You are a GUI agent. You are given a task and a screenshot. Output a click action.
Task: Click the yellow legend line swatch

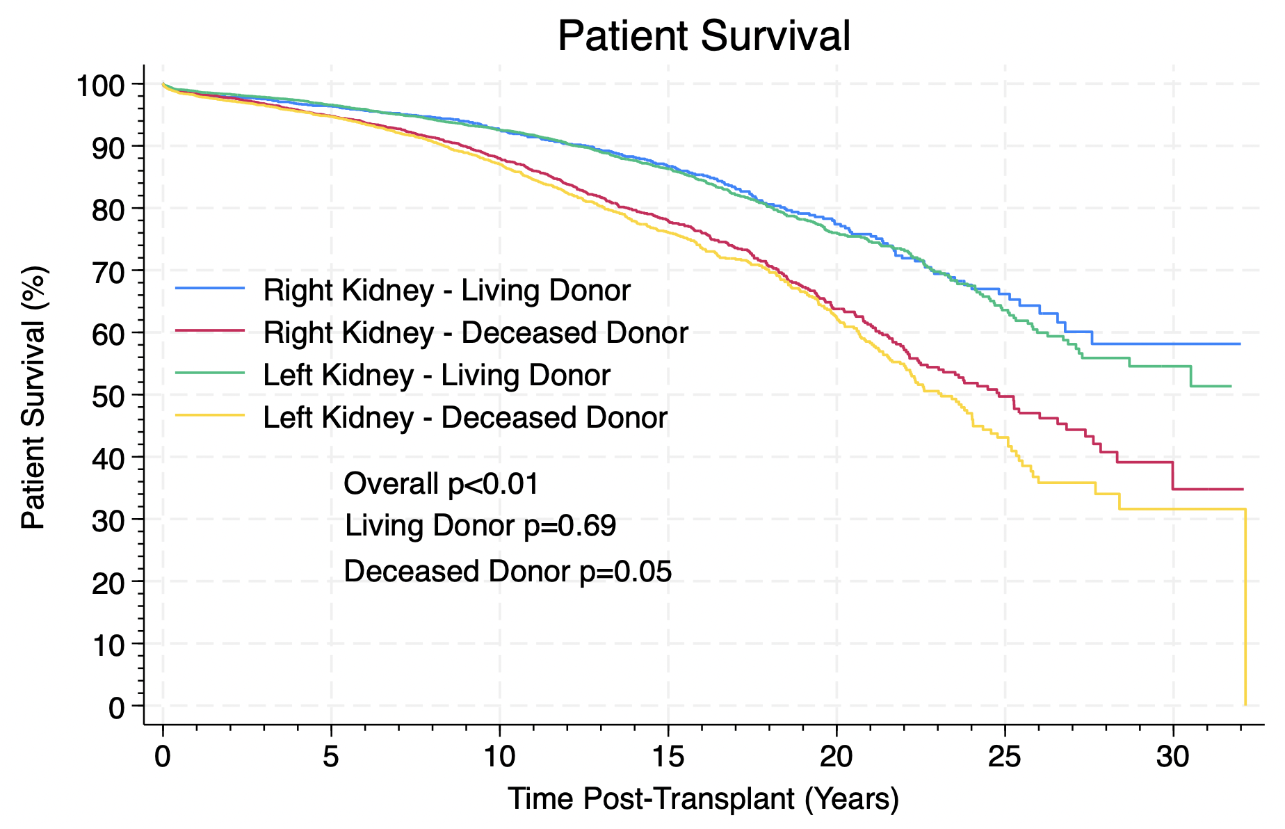pyautogui.click(x=210, y=415)
